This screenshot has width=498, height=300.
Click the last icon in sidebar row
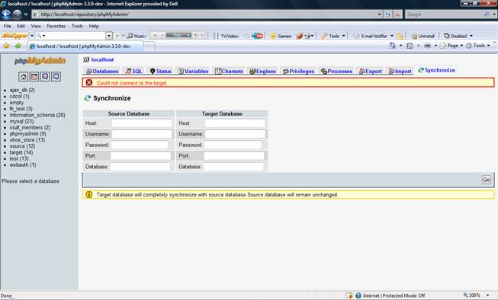56,76
